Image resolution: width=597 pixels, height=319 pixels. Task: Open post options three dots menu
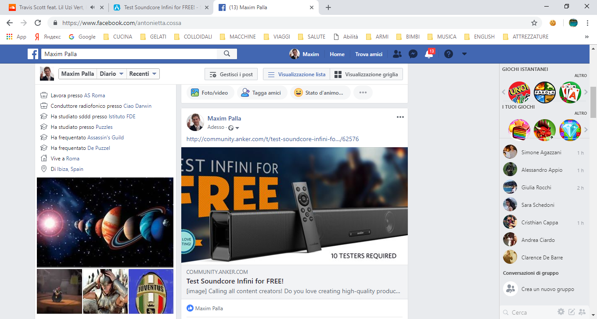tap(400, 117)
